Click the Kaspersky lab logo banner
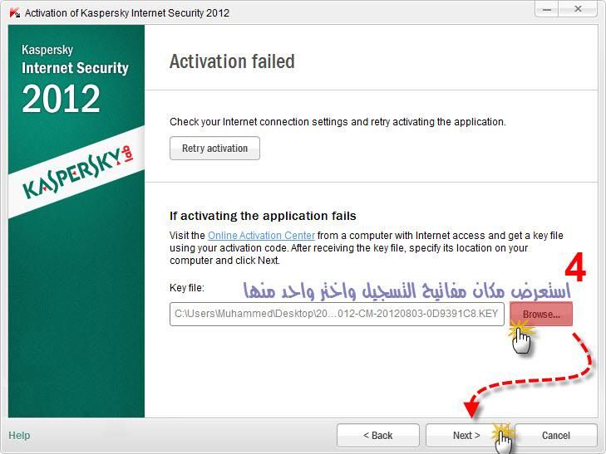Image resolution: width=606 pixels, height=454 pixels. [x=76, y=172]
